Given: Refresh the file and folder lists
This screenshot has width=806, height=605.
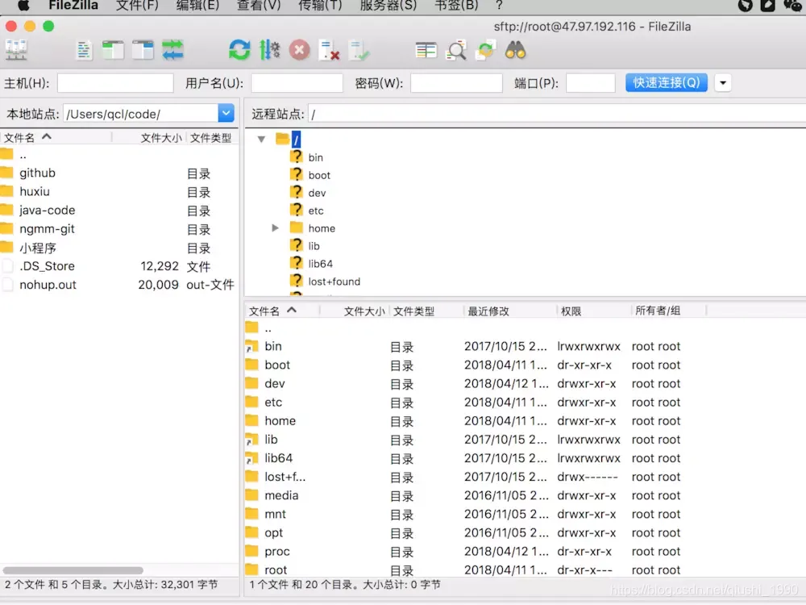Looking at the screenshot, I should click(239, 50).
